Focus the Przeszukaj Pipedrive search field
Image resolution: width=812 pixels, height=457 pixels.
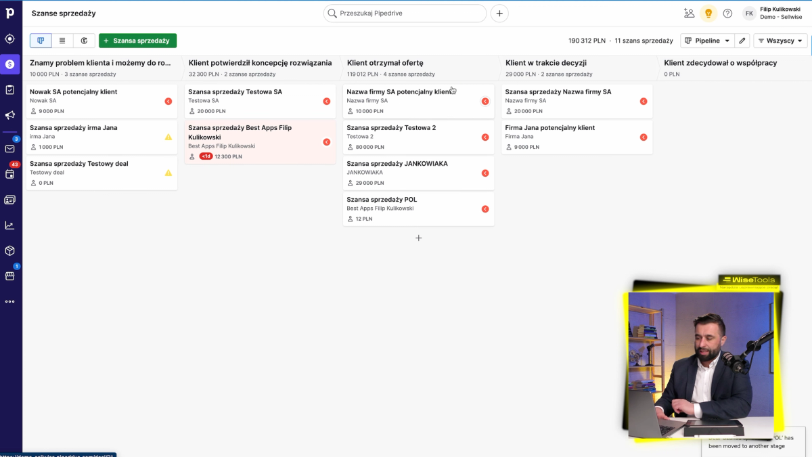(x=405, y=13)
